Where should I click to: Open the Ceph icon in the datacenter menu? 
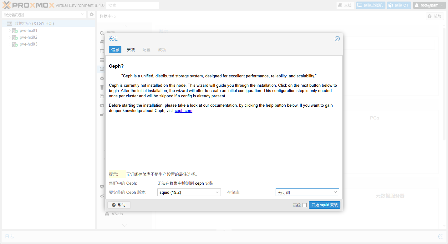pos(102,69)
